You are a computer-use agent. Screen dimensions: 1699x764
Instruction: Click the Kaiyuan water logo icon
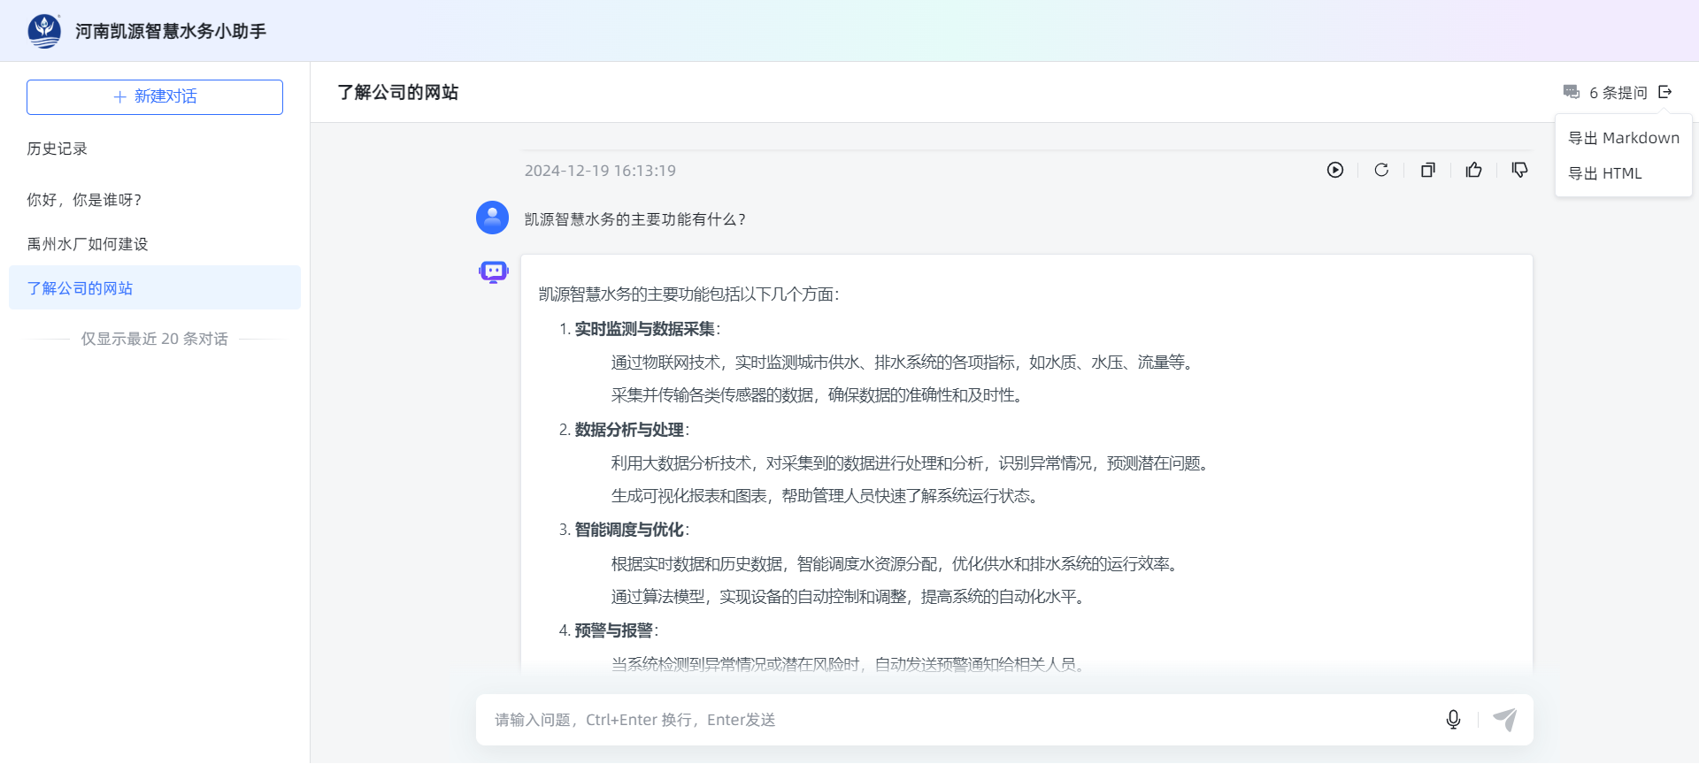[x=44, y=31]
